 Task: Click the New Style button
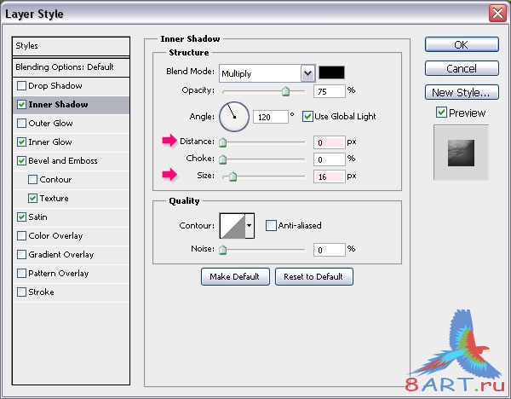coord(462,92)
